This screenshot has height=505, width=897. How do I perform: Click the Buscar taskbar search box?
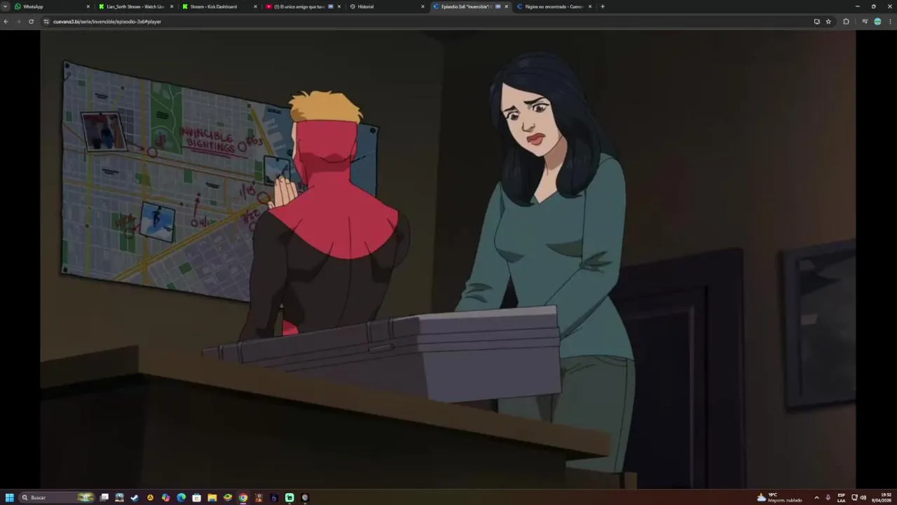(57, 497)
